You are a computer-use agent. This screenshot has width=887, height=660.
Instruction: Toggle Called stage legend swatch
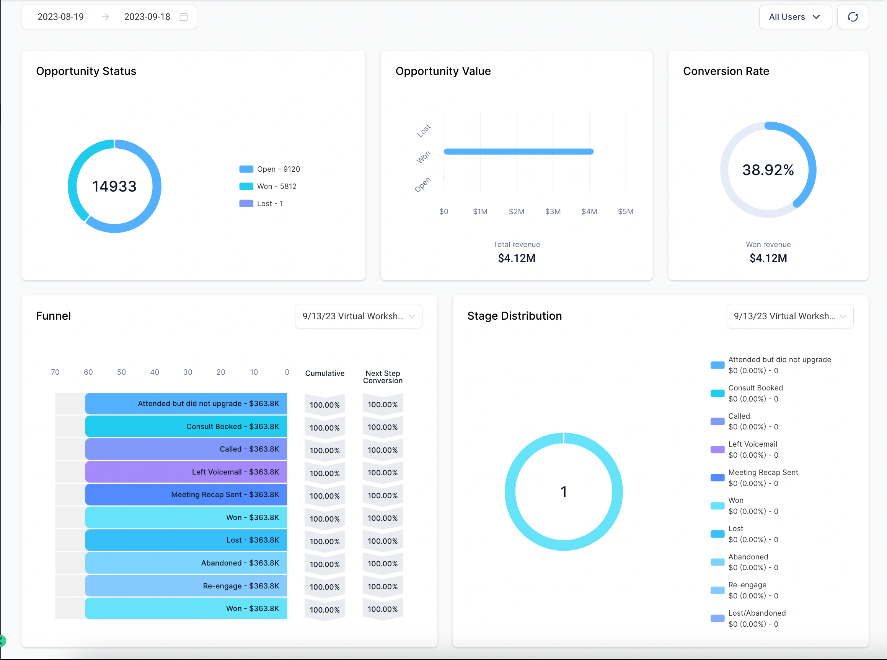coord(717,421)
